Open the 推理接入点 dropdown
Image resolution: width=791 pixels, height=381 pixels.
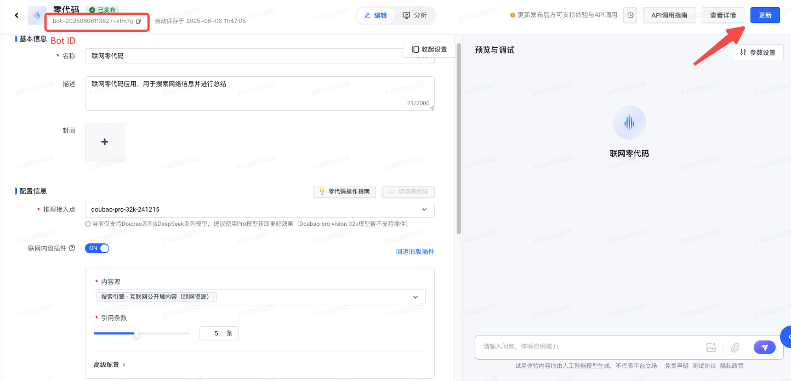click(x=260, y=209)
